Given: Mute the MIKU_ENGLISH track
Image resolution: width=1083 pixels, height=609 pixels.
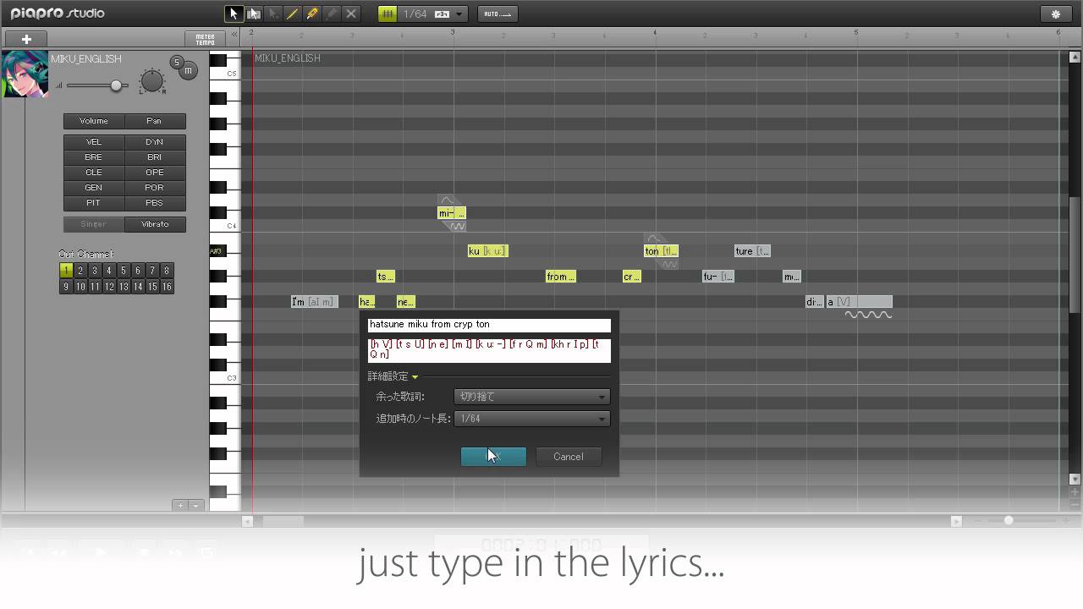Looking at the screenshot, I should tap(189, 71).
